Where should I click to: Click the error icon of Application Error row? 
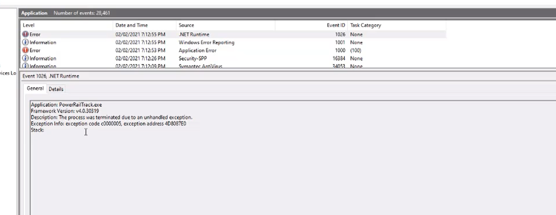coord(25,50)
